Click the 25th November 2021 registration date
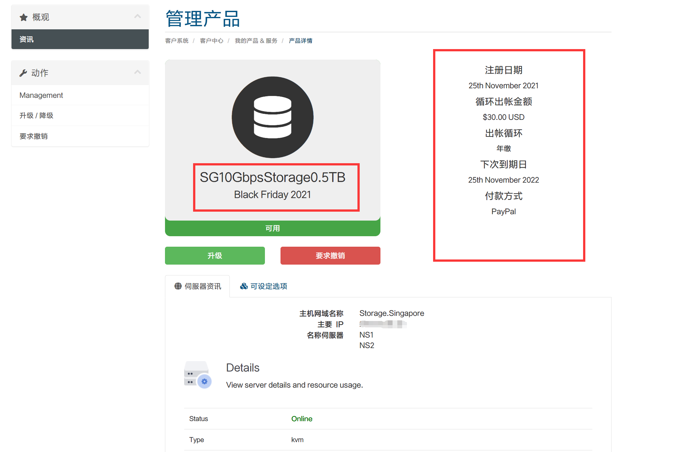The image size is (675, 452). 504,85
